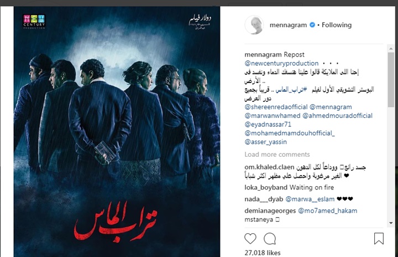Expand Load more comments
The width and height of the screenshot is (398, 257).
pyautogui.click(x=277, y=155)
